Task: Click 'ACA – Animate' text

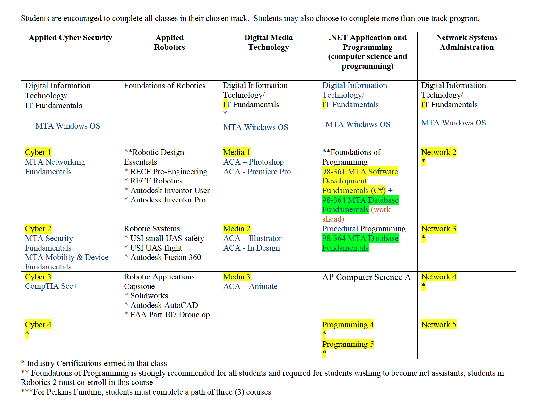Action: point(250,286)
